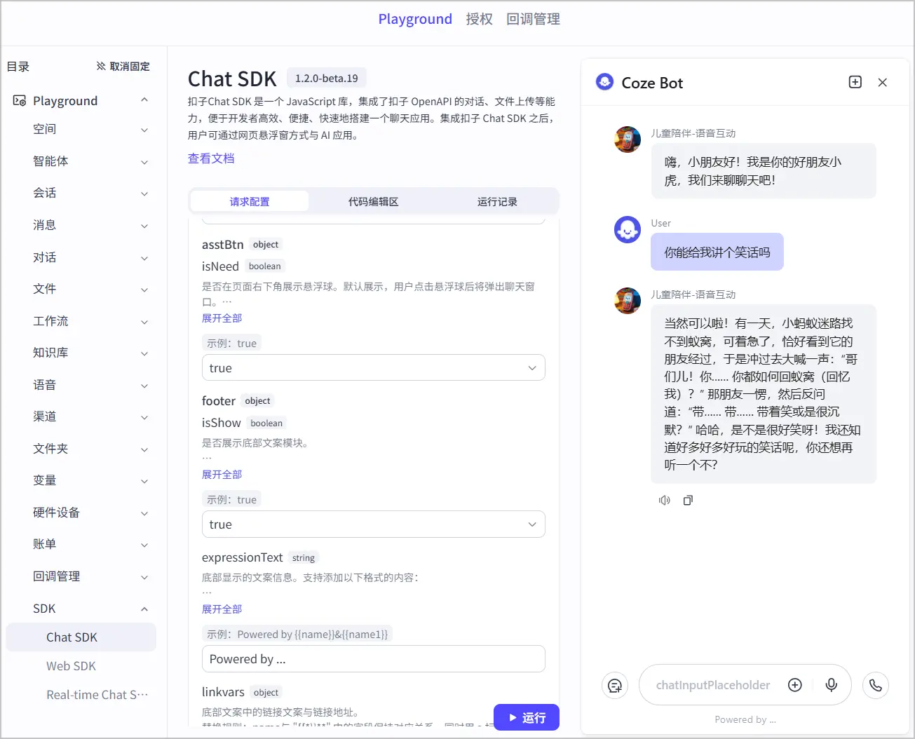Expand the 对话 sidebar section

144,258
